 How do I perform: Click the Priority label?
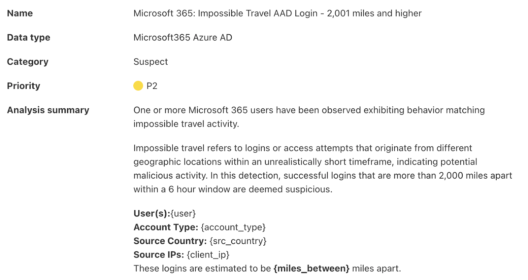coord(24,86)
